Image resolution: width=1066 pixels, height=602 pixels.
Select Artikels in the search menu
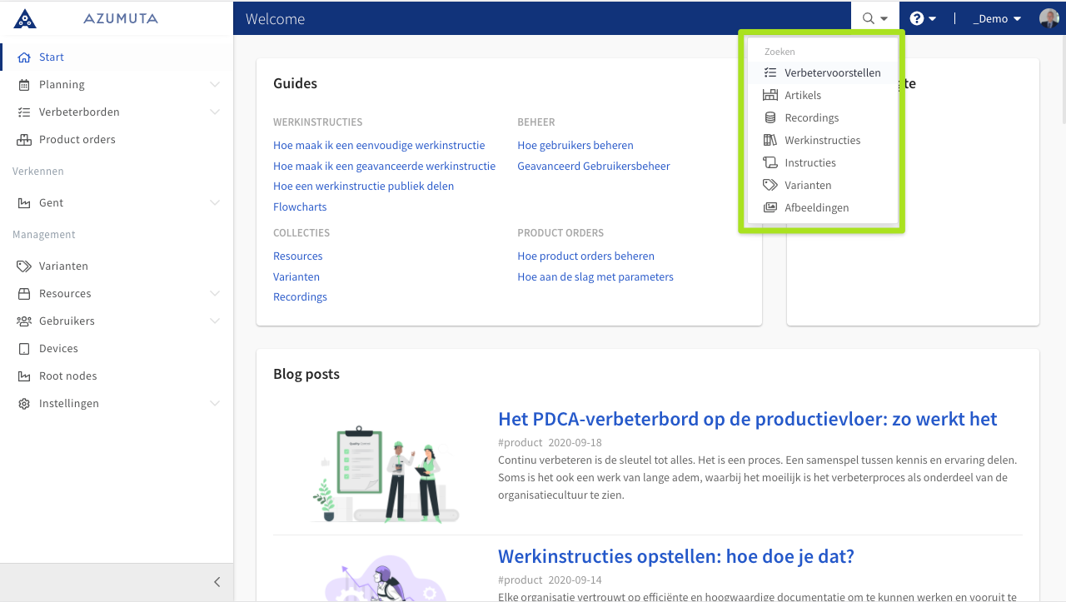[823, 96]
